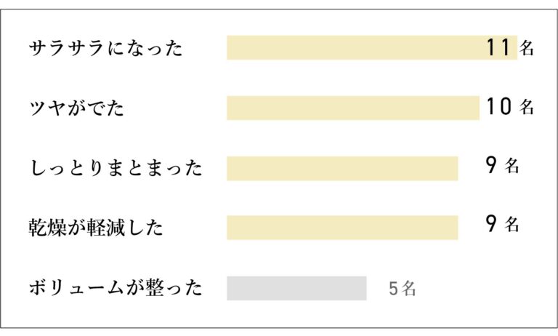Click the 9 名 value for 乾燥が軽減した

tap(502, 224)
